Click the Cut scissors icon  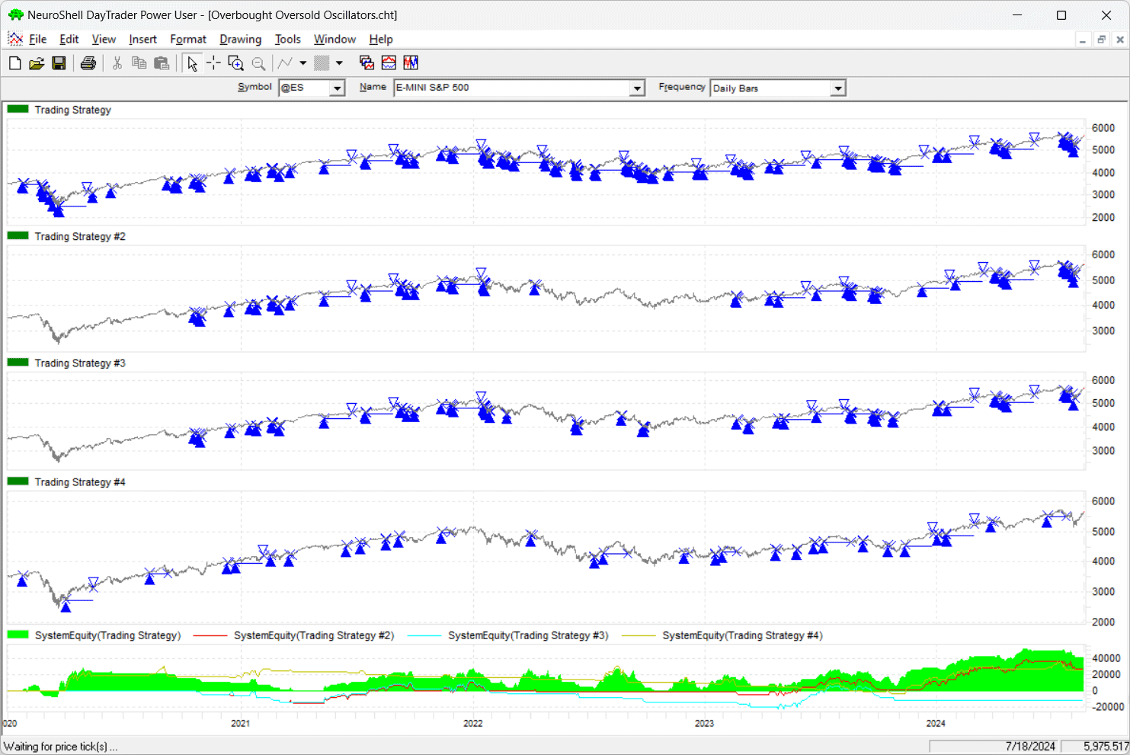click(x=117, y=63)
